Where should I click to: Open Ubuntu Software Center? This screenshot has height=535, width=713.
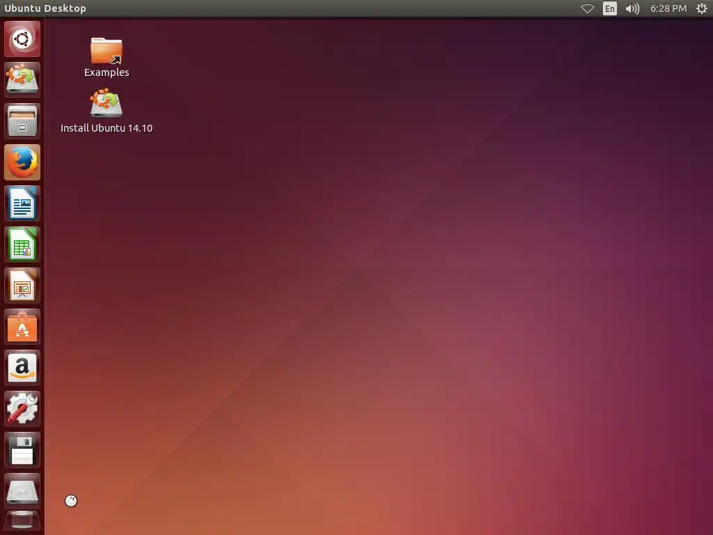click(22, 327)
